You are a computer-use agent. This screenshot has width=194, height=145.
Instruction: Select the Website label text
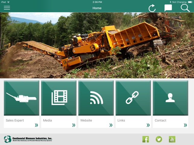pos(86,120)
